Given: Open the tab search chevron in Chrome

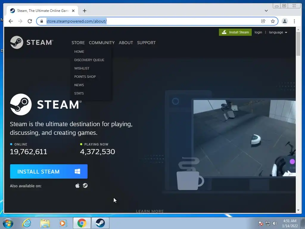Looking at the screenshot, I should point(266,11).
